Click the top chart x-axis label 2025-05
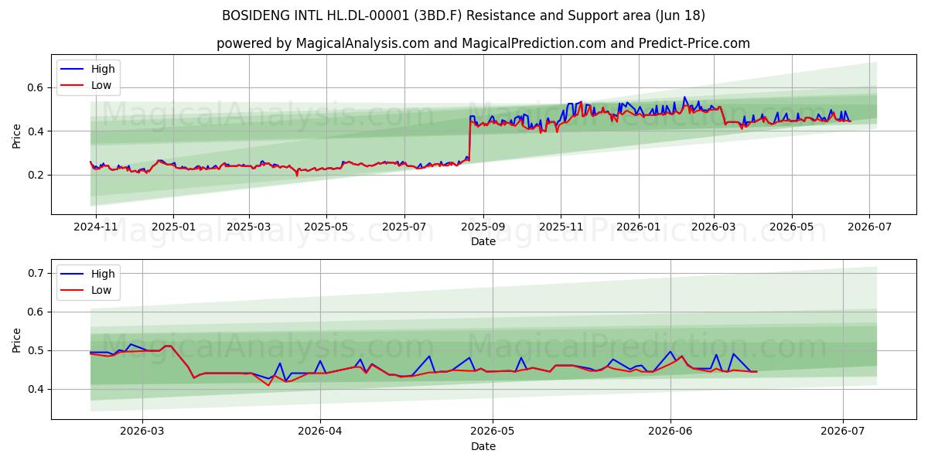 [x=326, y=228]
